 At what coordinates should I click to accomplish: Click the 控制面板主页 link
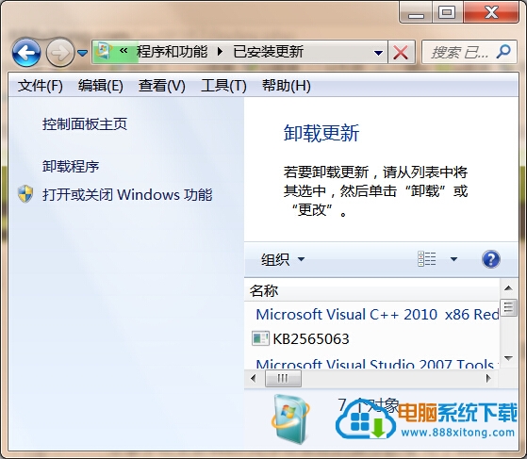point(85,124)
